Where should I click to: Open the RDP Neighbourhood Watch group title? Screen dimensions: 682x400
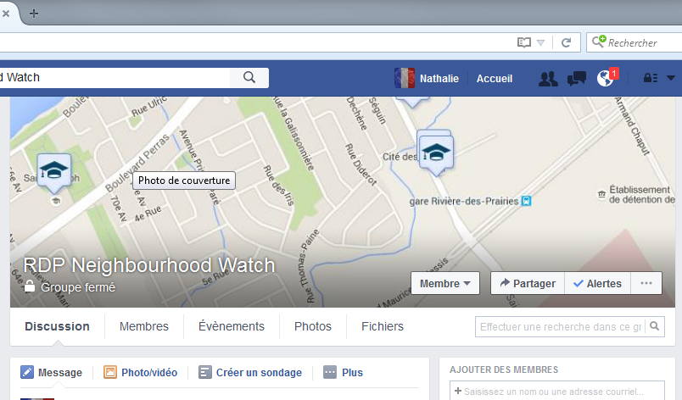[x=149, y=265]
